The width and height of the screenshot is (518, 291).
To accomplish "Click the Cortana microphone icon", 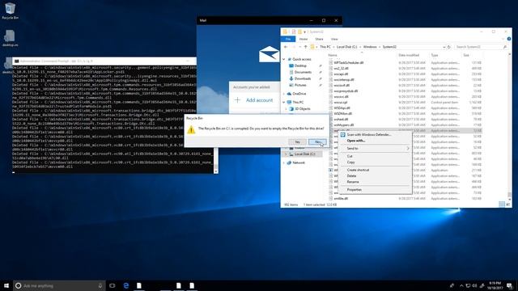I will 100,285.
